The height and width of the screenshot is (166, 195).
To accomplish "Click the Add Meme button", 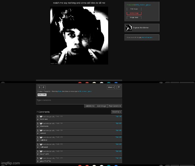I will 90,106.
